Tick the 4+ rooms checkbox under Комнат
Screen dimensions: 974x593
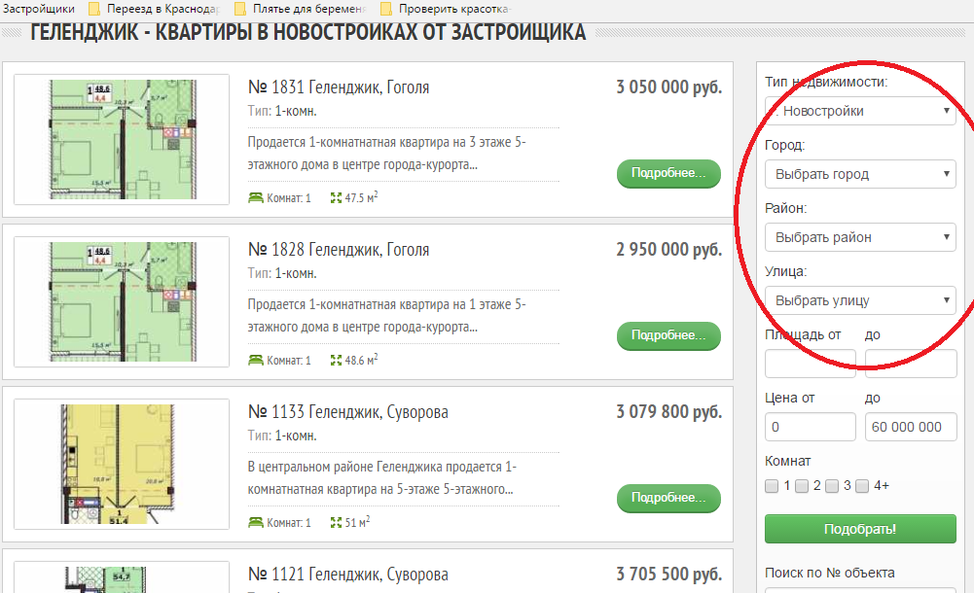pyautogui.click(x=862, y=486)
